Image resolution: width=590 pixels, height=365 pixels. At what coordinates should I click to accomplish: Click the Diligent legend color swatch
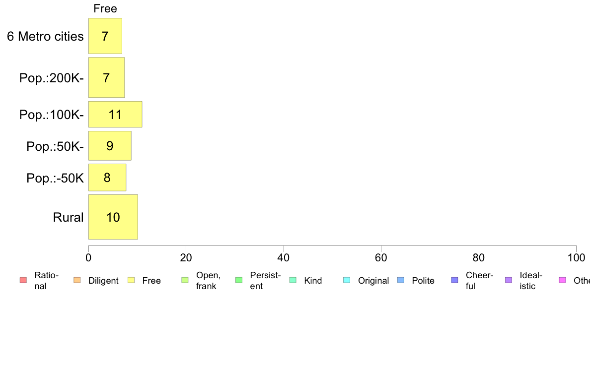pos(77,280)
